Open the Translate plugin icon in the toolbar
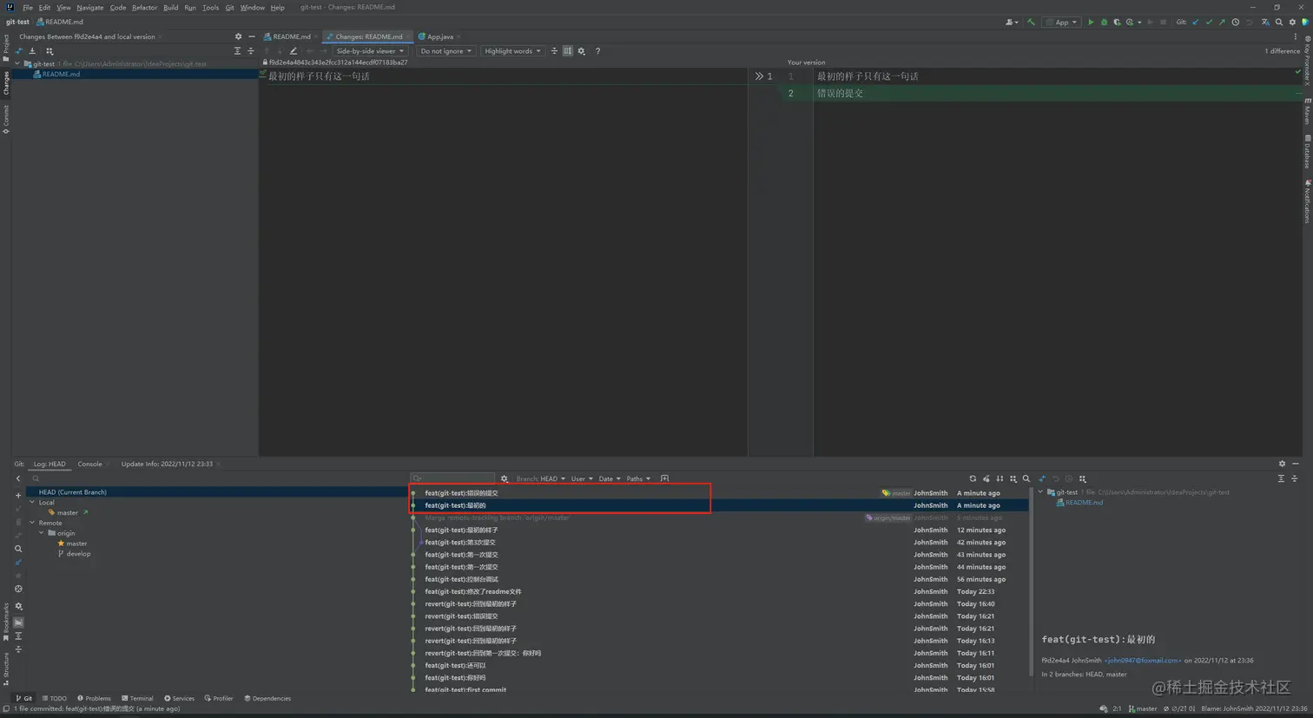This screenshot has height=718, width=1313. (1265, 23)
